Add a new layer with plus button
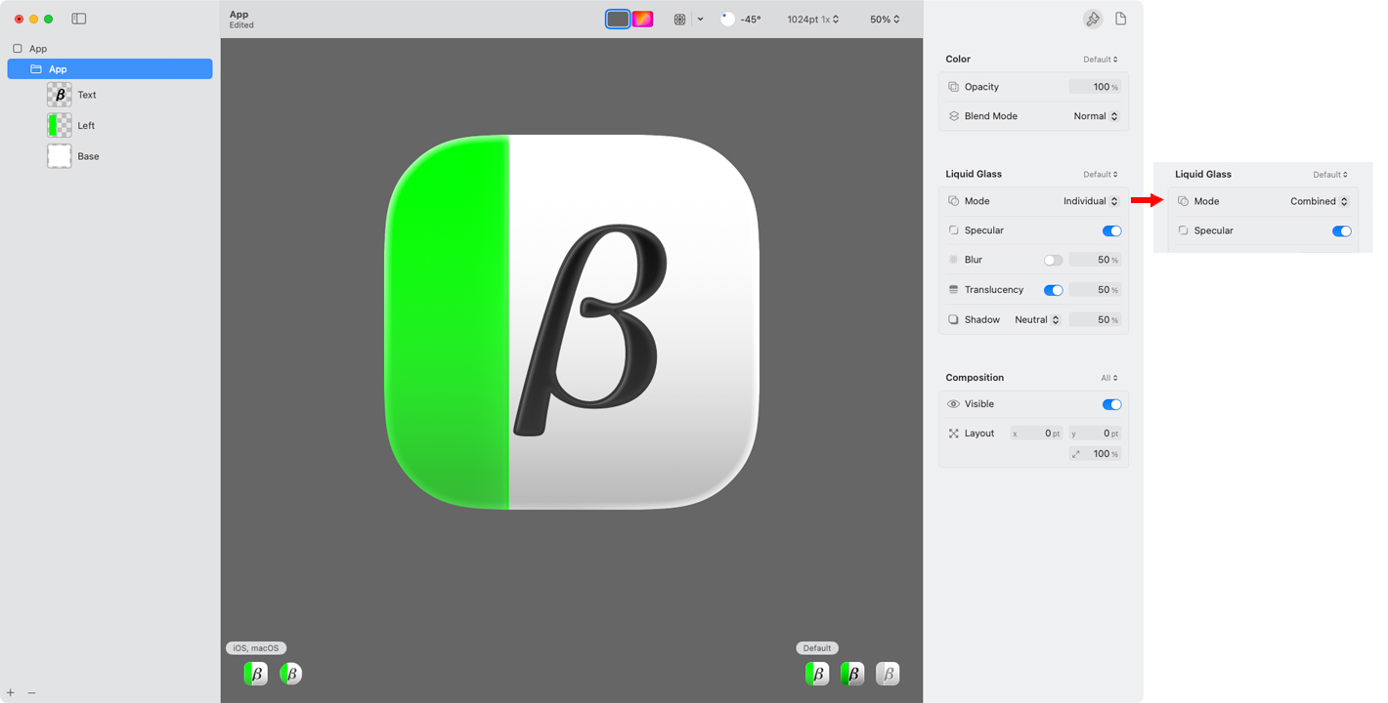This screenshot has height=703, width=1388. (x=11, y=692)
